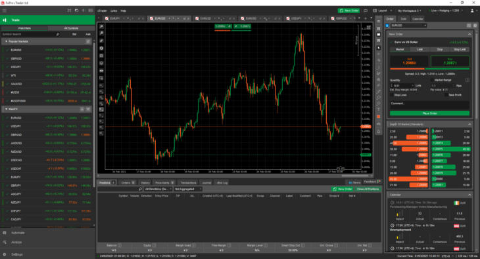This screenshot has height=259, width=480.
Task: Open Settings gear in left sidebar
Action: coord(17,254)
